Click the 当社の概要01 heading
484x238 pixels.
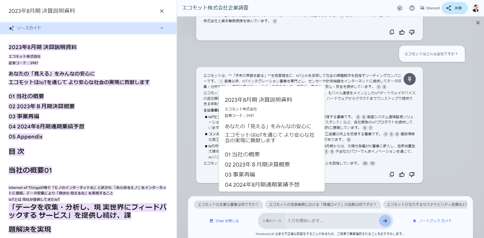tap(30, 170)
